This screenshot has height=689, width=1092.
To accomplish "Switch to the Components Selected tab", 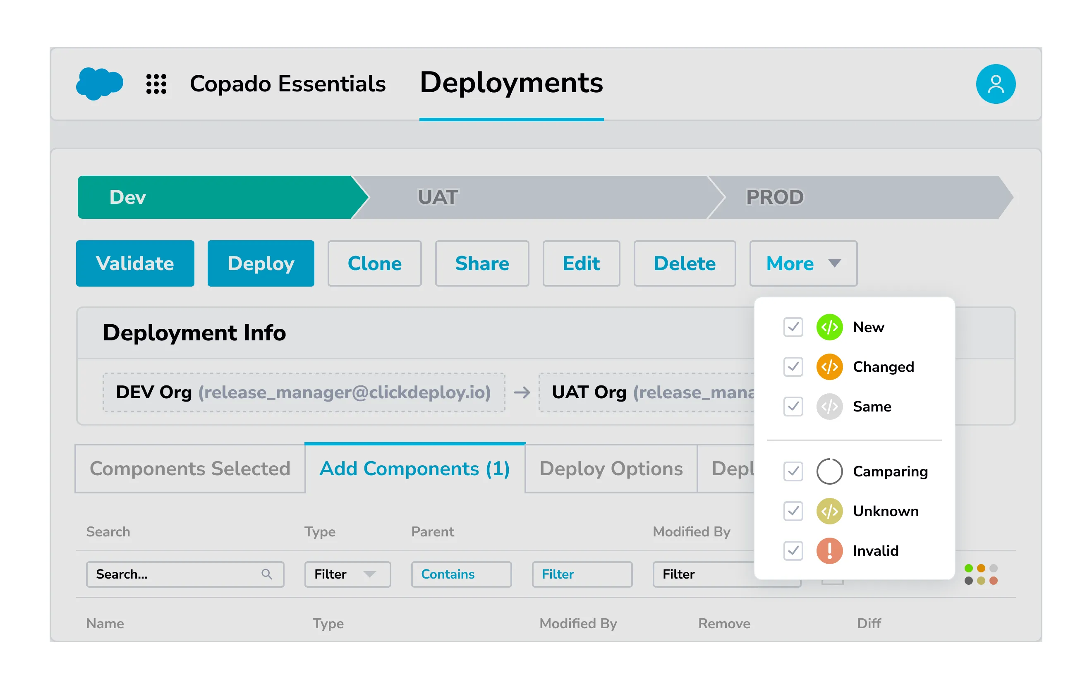I will point(189,469).
